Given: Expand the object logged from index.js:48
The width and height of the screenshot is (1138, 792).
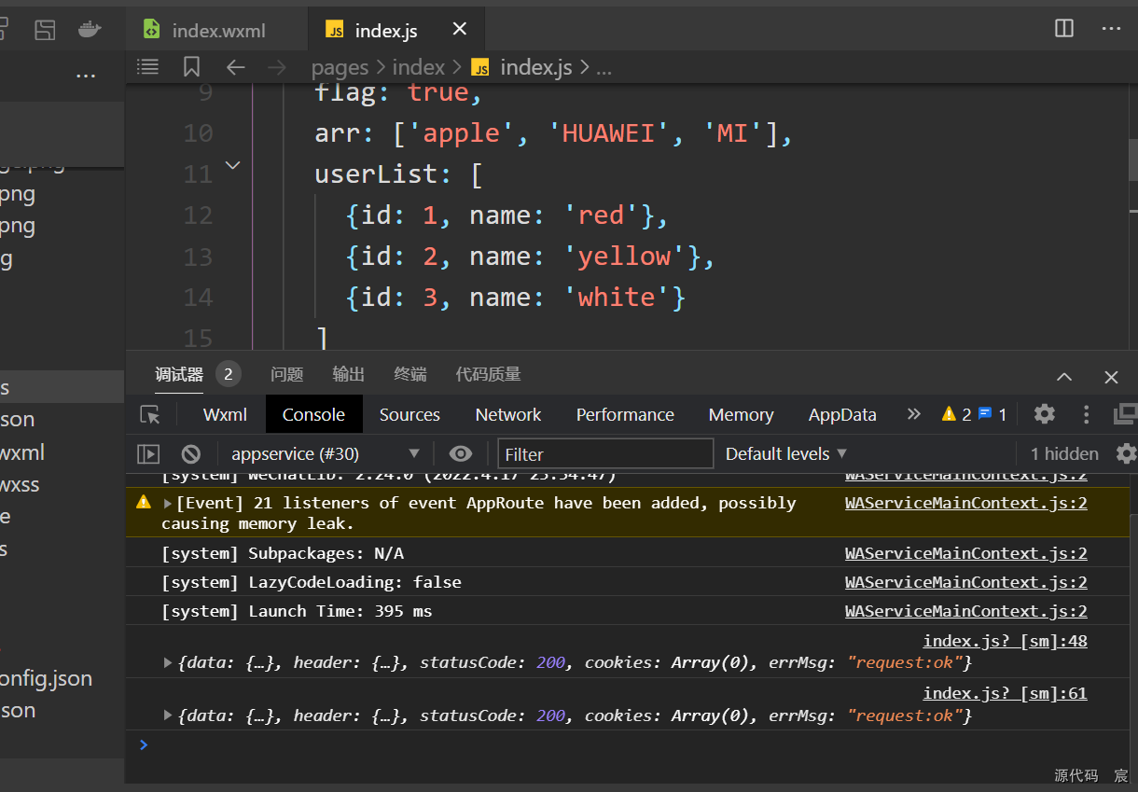Looking at the screenshot, I should pyautogui.click(x=168, y=662).
